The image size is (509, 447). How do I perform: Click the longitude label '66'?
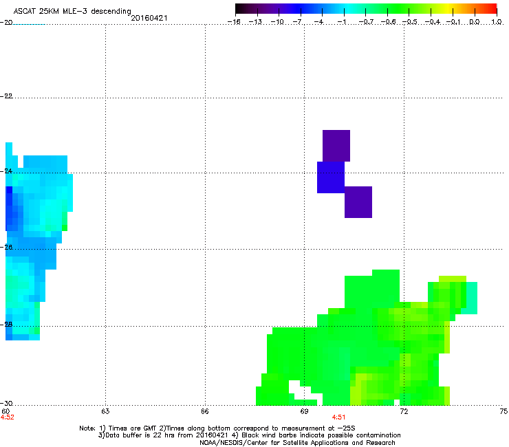(205, 411)
